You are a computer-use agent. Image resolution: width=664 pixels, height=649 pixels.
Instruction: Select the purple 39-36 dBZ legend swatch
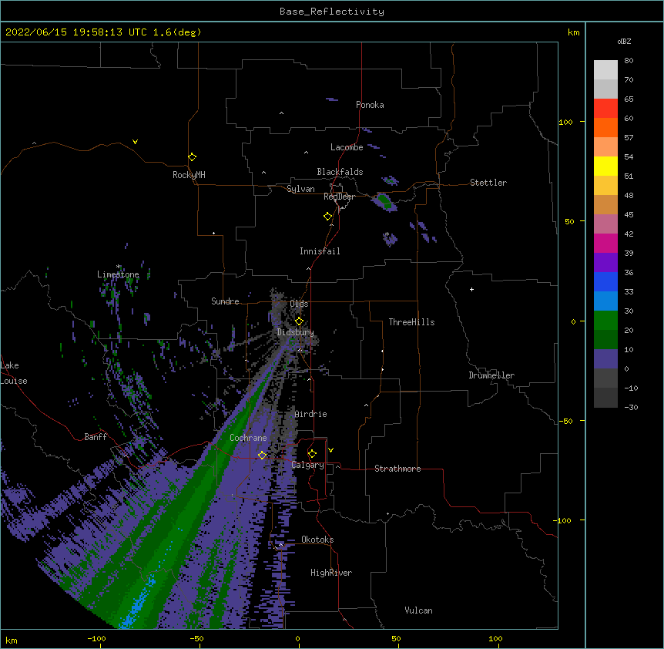605,263
